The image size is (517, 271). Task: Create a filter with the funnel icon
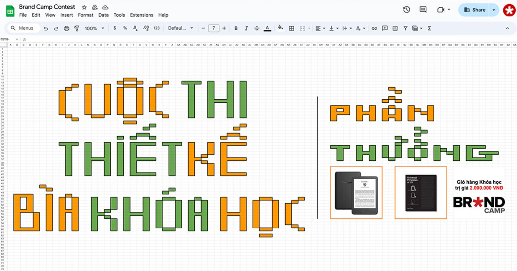point(405,28)
